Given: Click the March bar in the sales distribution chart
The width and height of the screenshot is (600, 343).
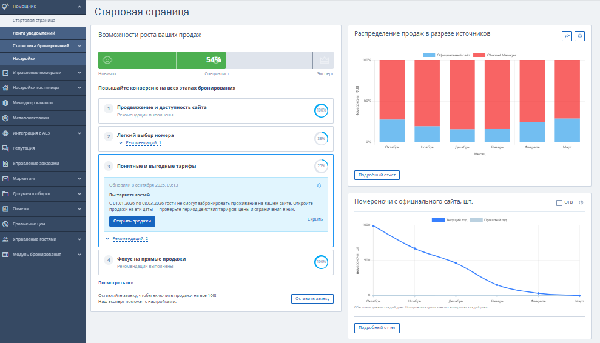Looking at the screenshot, I should coord(567,101).
